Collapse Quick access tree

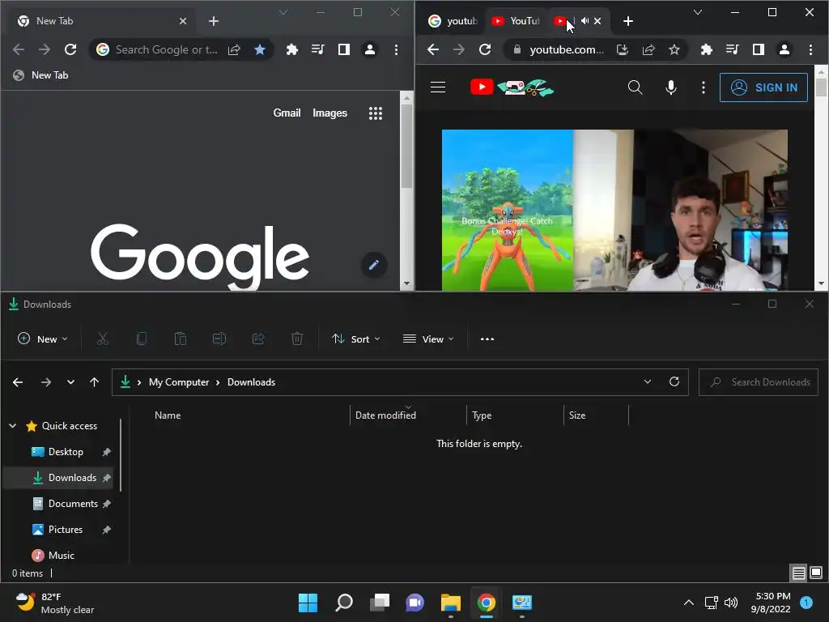[13, 426]
